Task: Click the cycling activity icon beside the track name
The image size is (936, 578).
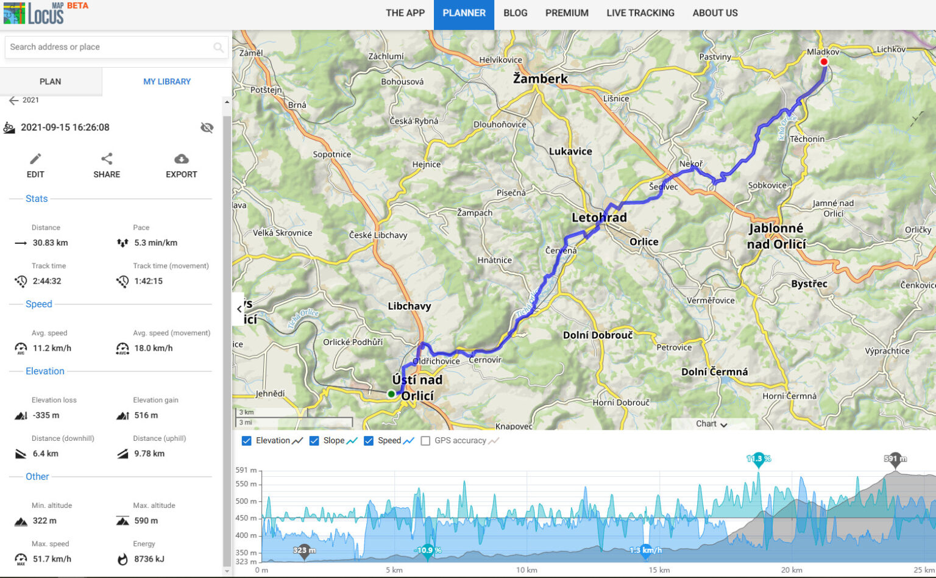Action: point(9,127)
